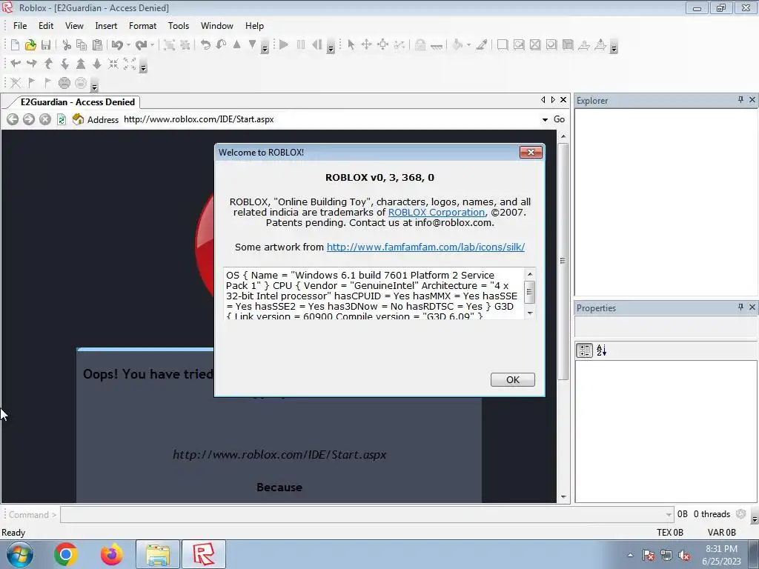
Task: Open the View menu
Action: point(74,26)
